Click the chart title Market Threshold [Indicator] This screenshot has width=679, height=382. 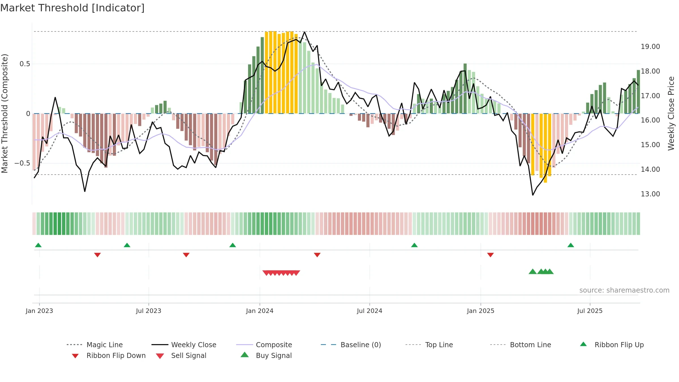tap(72, 8)
